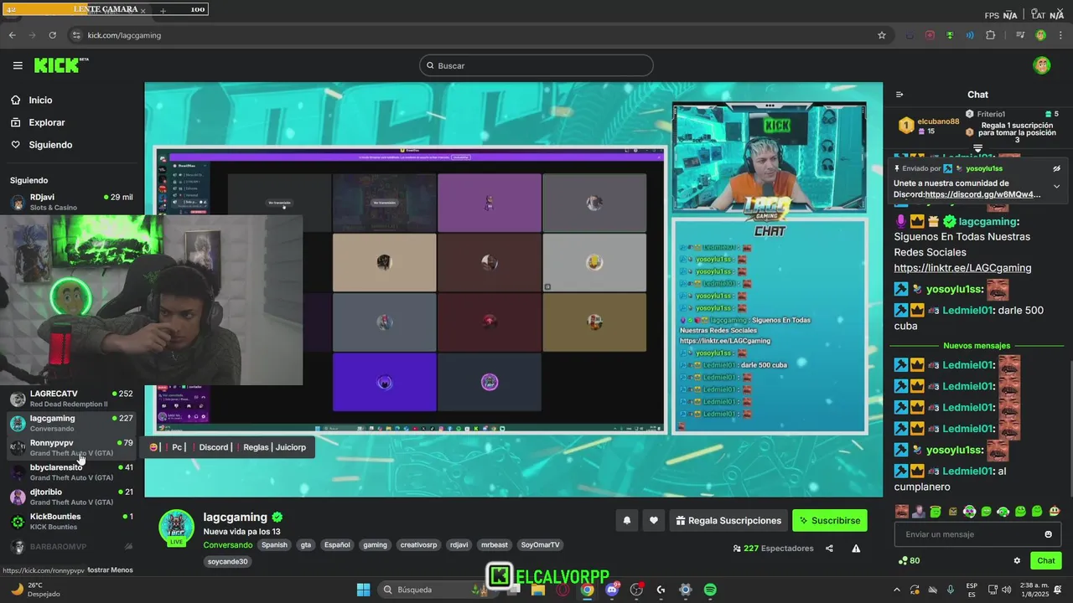Click the Mostrar Menos link in the sidebar
Screen dimensions: 1073x603
110,570
